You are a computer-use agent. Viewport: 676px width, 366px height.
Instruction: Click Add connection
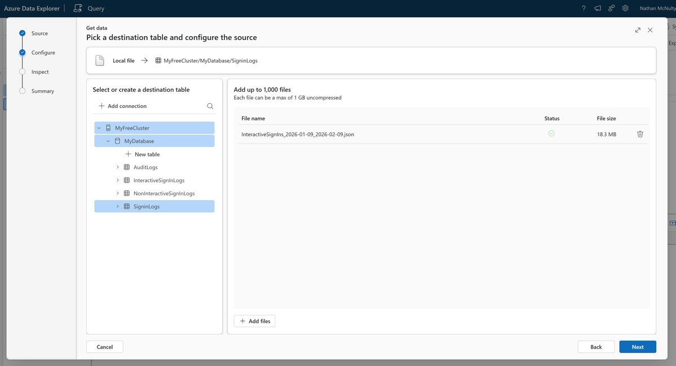[122, 106]
